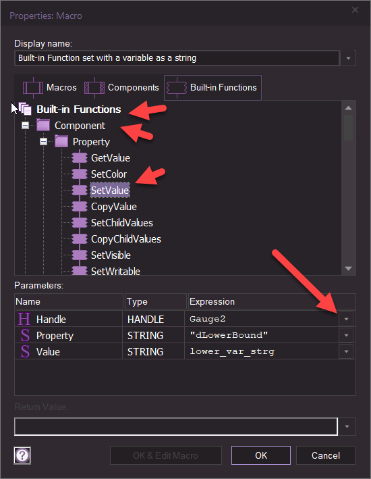This screenshot has height=479, width=371.
Task: Click the Property folder icon
Action: point(61,141)
